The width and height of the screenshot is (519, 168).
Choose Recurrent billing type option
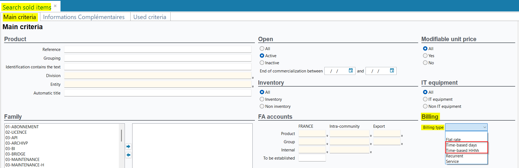[454, 156]
